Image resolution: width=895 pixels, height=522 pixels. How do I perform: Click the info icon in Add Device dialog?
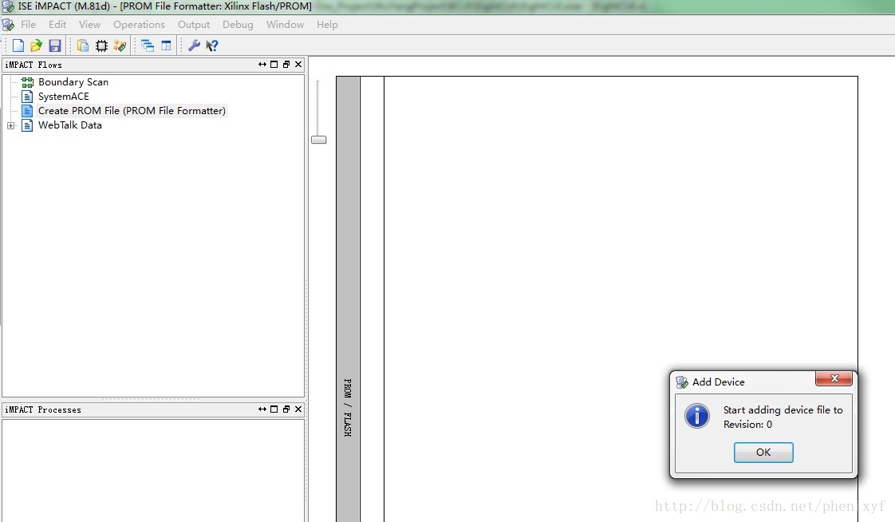697,416
